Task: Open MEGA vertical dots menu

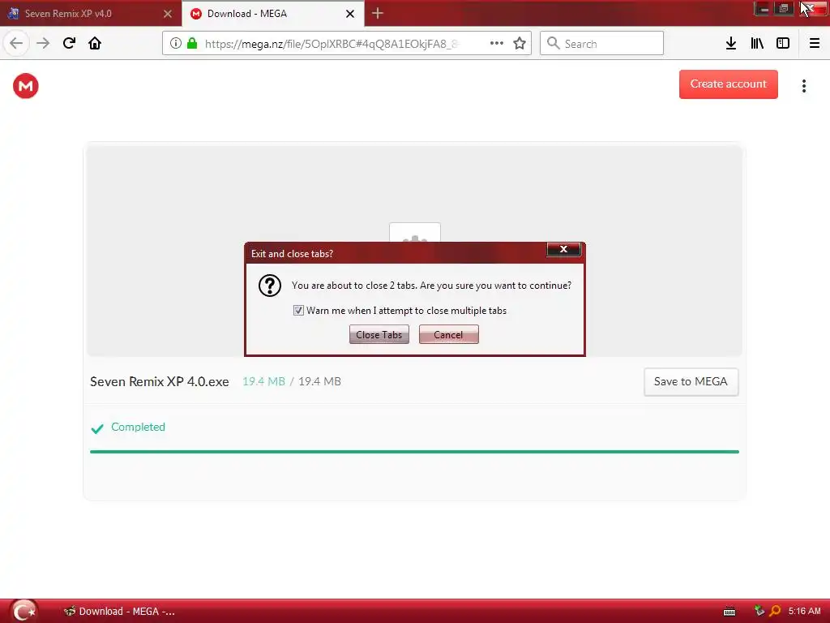Action: [804, 86]
